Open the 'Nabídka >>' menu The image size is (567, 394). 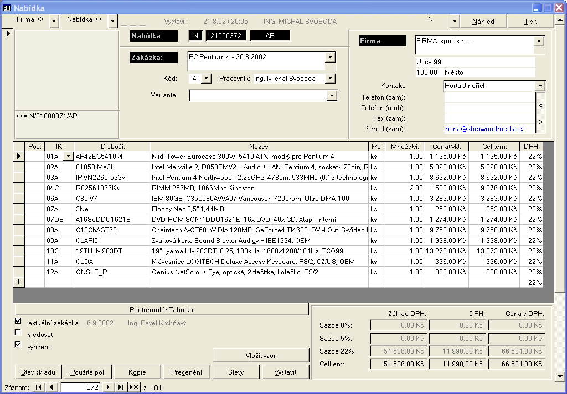point(112,21)
